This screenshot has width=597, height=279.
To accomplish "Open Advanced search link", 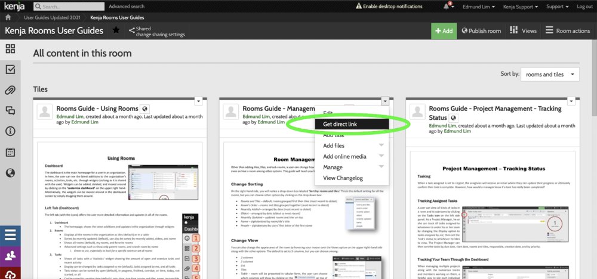I will tap(127, 7).
